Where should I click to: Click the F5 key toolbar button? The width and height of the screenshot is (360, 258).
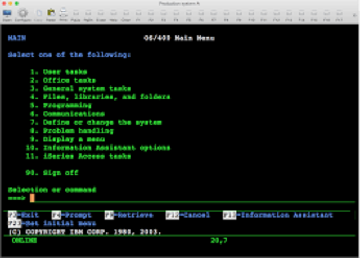point(189,15)
